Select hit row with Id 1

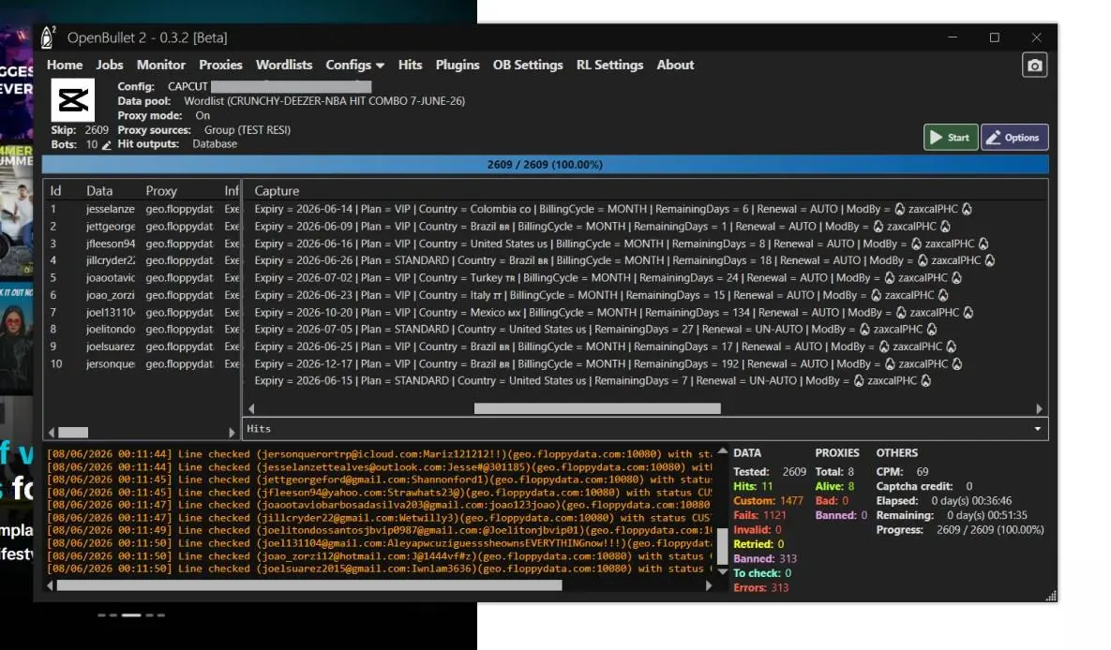[142, 210]
